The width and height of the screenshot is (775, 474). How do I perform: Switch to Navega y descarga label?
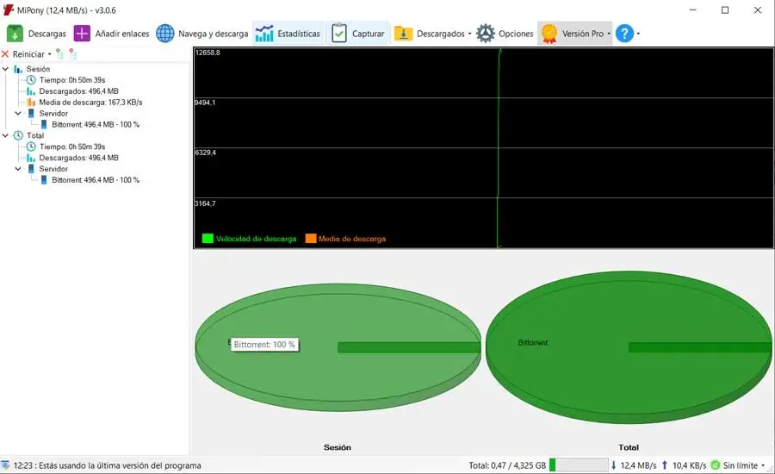(x=213, y=34)
